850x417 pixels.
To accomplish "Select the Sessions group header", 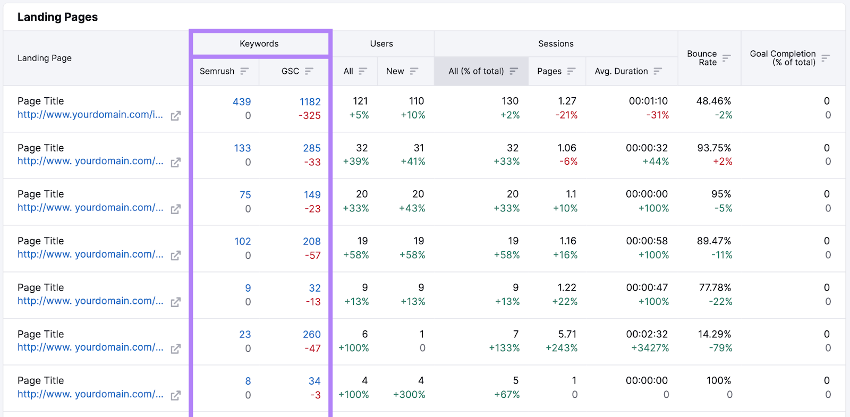I will coord(556,44).
